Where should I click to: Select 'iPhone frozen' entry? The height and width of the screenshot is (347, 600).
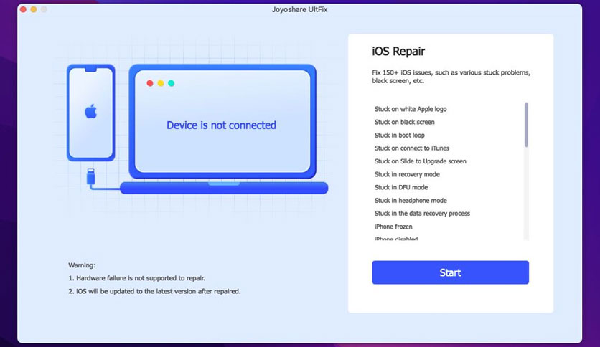(x=393, y=227)
